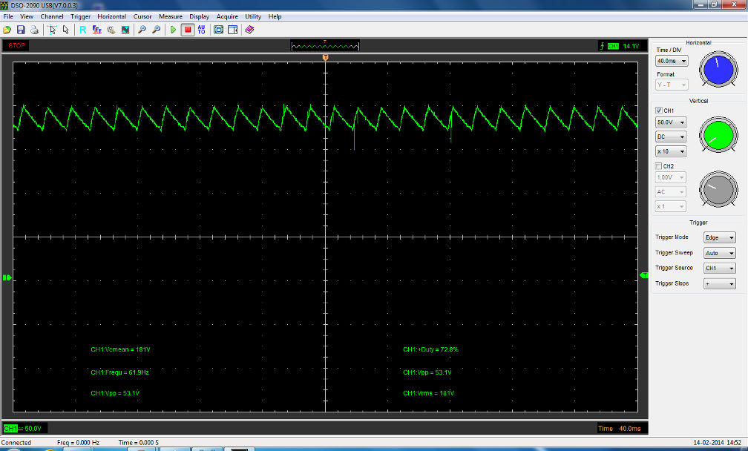
Task: Click the CH1:Vcmean = 181V measurement
Action: (120, 349)
